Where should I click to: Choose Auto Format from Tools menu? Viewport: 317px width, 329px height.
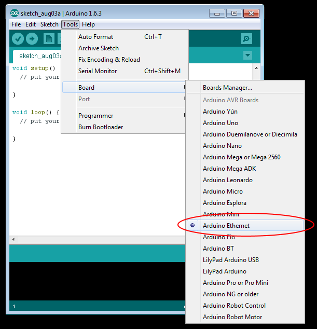pyautogui.click(x=124, y=37)
